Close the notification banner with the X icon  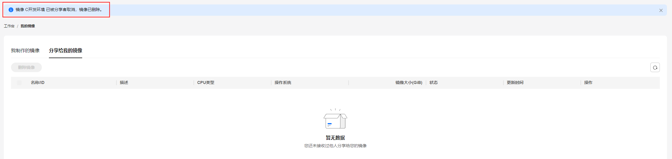[661, 10]
